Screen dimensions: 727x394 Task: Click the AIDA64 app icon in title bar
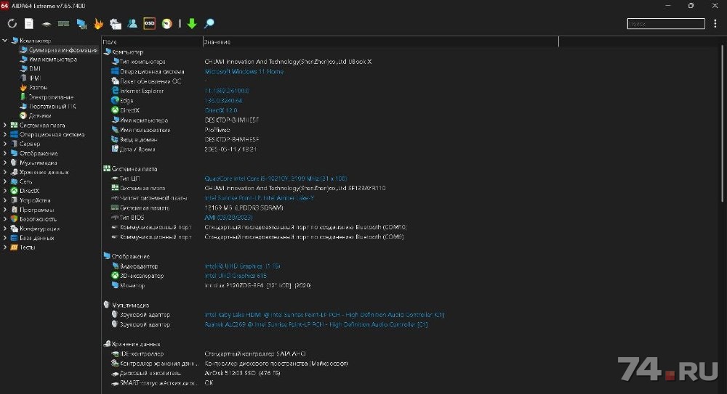point(4,5)
